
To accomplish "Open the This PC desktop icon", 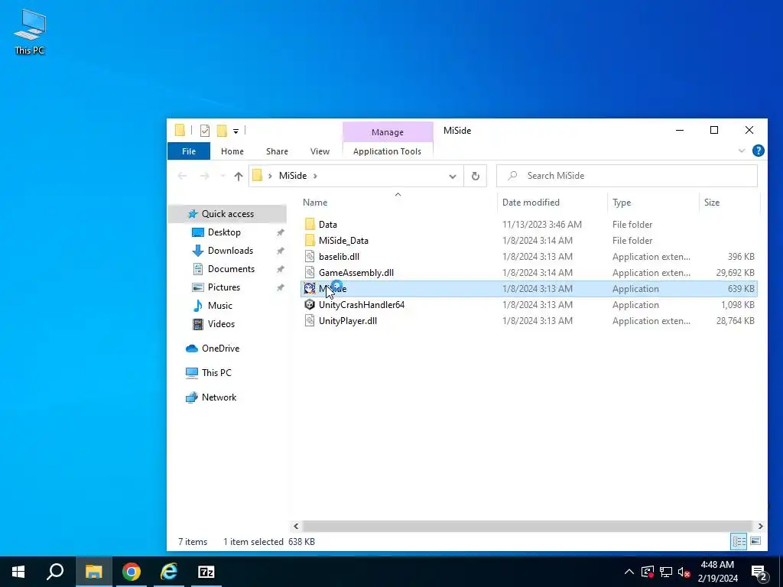I will 30,32.
